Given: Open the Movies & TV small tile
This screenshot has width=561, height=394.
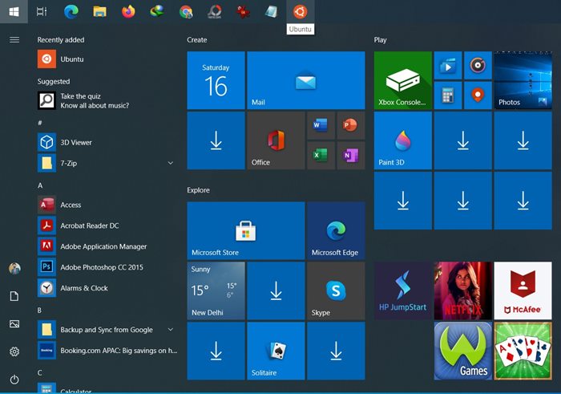Looking at the screenshot, I should pos(448,65).
